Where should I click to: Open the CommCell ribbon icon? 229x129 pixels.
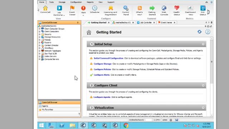(45, 9)
